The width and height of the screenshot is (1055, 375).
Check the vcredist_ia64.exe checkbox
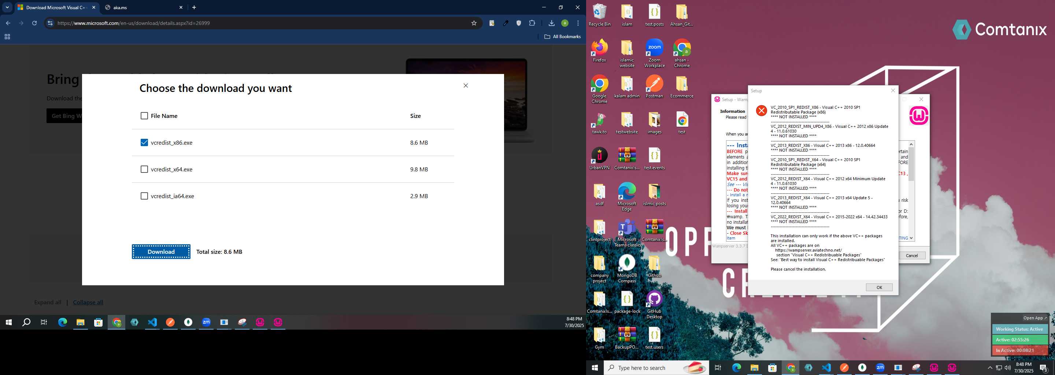144,196
